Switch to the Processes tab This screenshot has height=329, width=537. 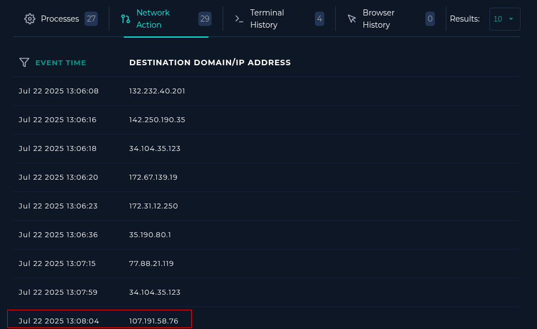point(60,19)
